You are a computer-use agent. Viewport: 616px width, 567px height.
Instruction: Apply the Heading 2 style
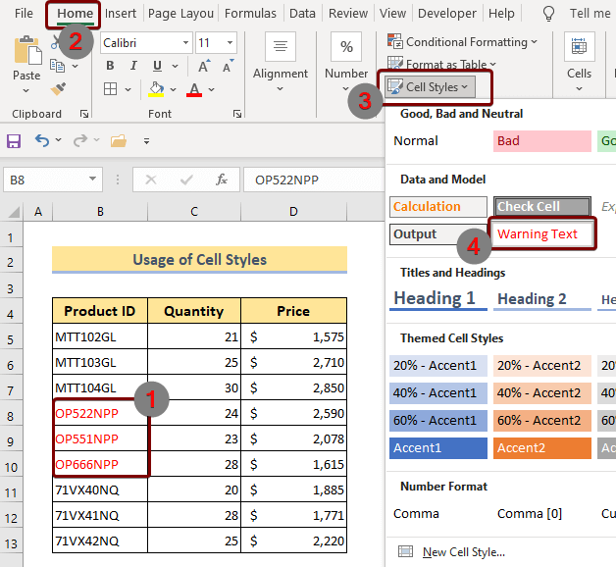542,299
